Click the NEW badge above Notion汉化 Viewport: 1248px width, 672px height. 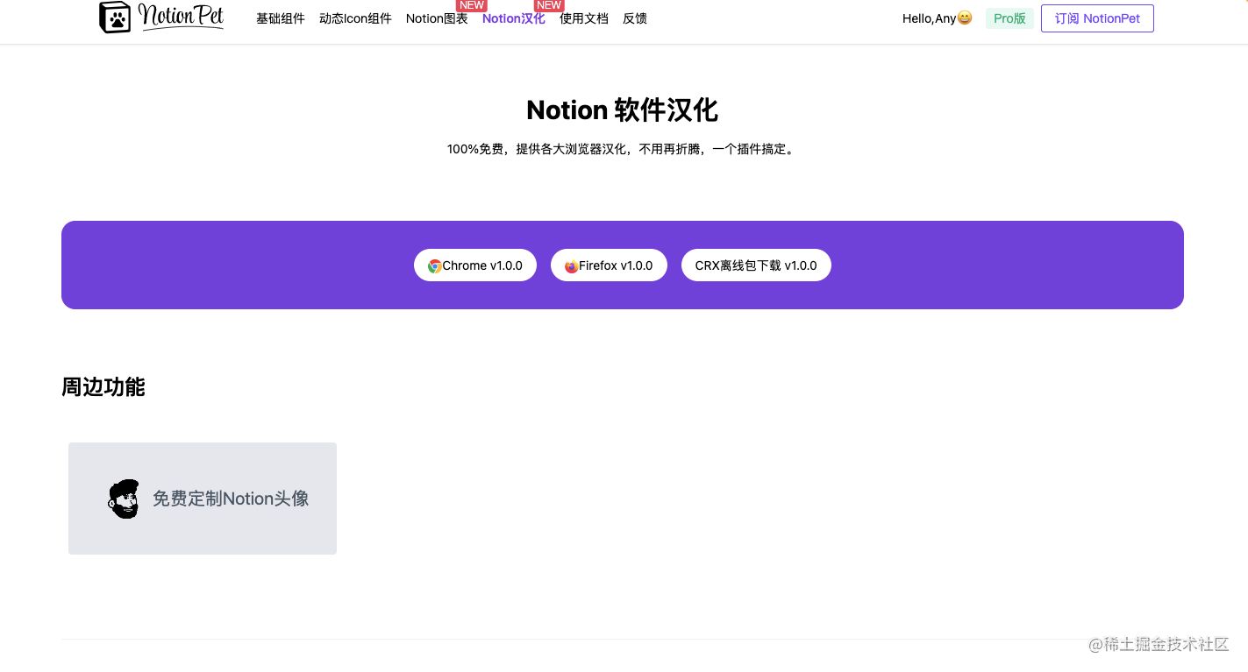click(549, 5)
